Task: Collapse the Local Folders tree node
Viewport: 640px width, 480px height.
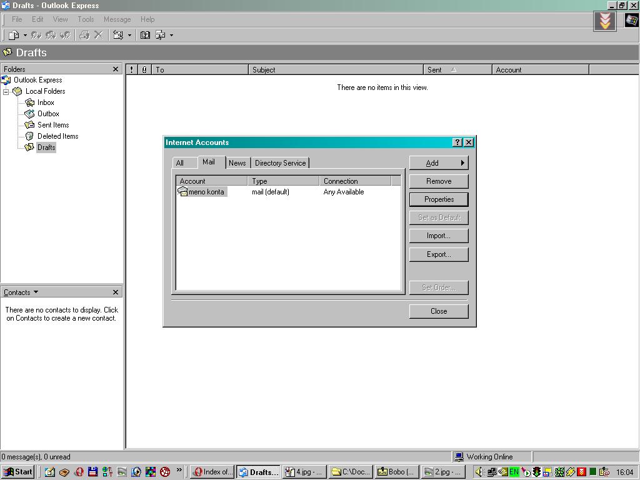Action: [x=6, y=91]
